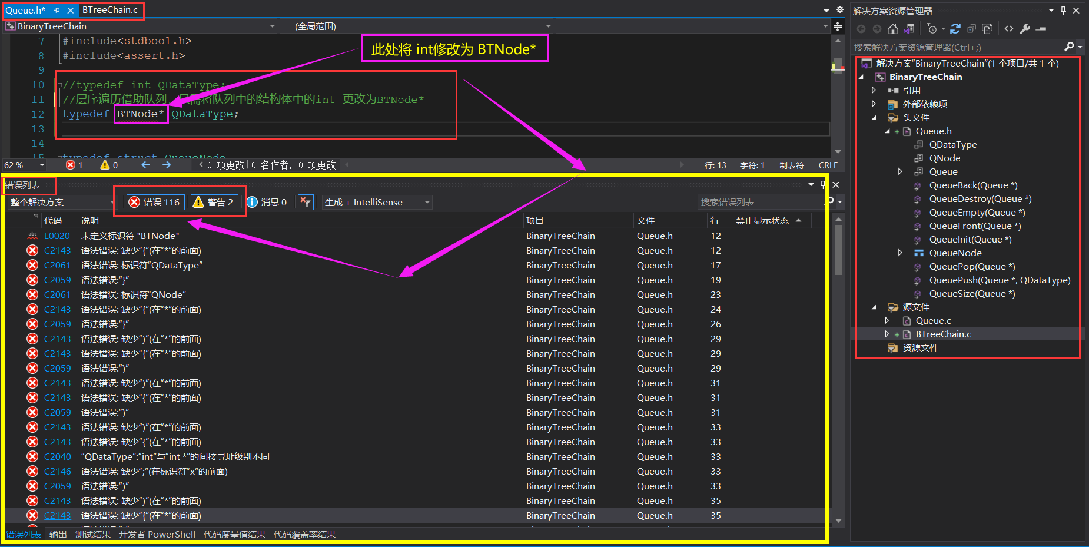Expand the References node
The width and height of the screenshot is (1089, 547).
[x=874, y=91]
